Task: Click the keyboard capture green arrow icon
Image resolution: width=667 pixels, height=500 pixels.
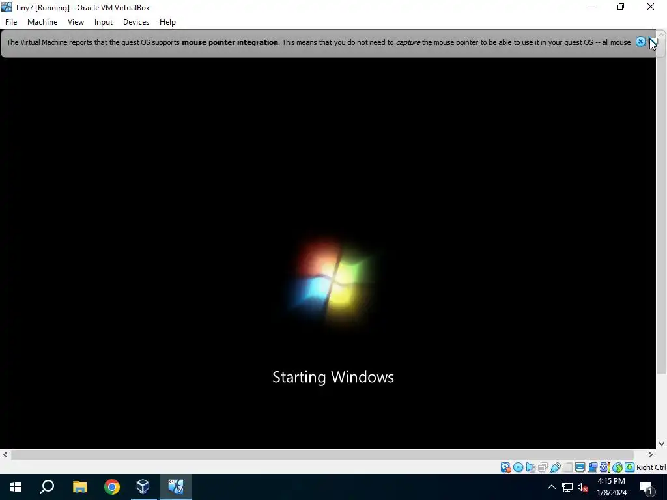Action: point(630,467)
